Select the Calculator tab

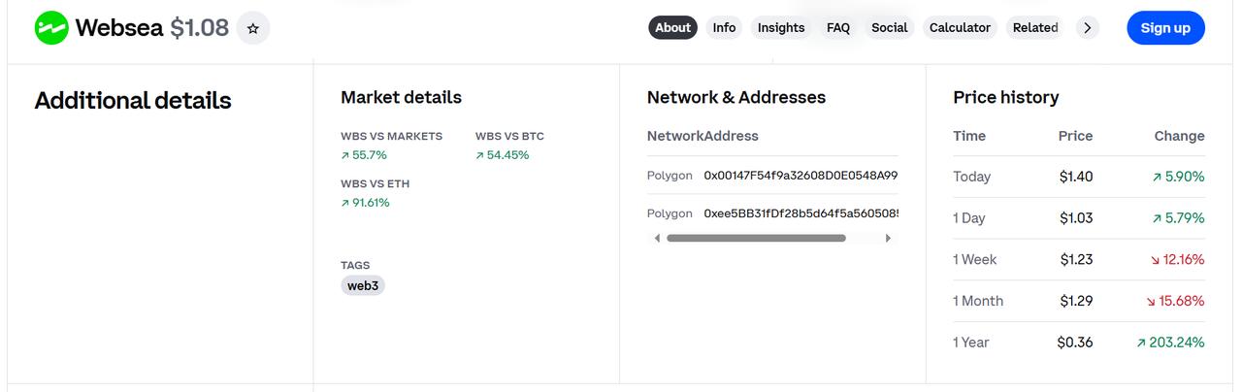pos(960,27)
